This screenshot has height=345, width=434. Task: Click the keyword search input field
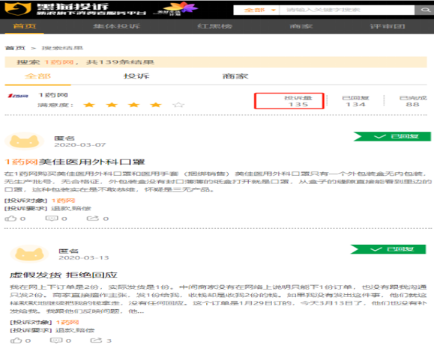point(347,10)
